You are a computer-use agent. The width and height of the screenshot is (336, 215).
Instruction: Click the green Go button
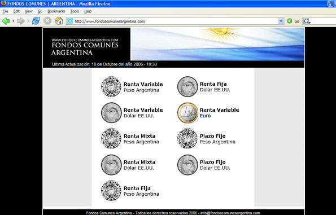293,21
